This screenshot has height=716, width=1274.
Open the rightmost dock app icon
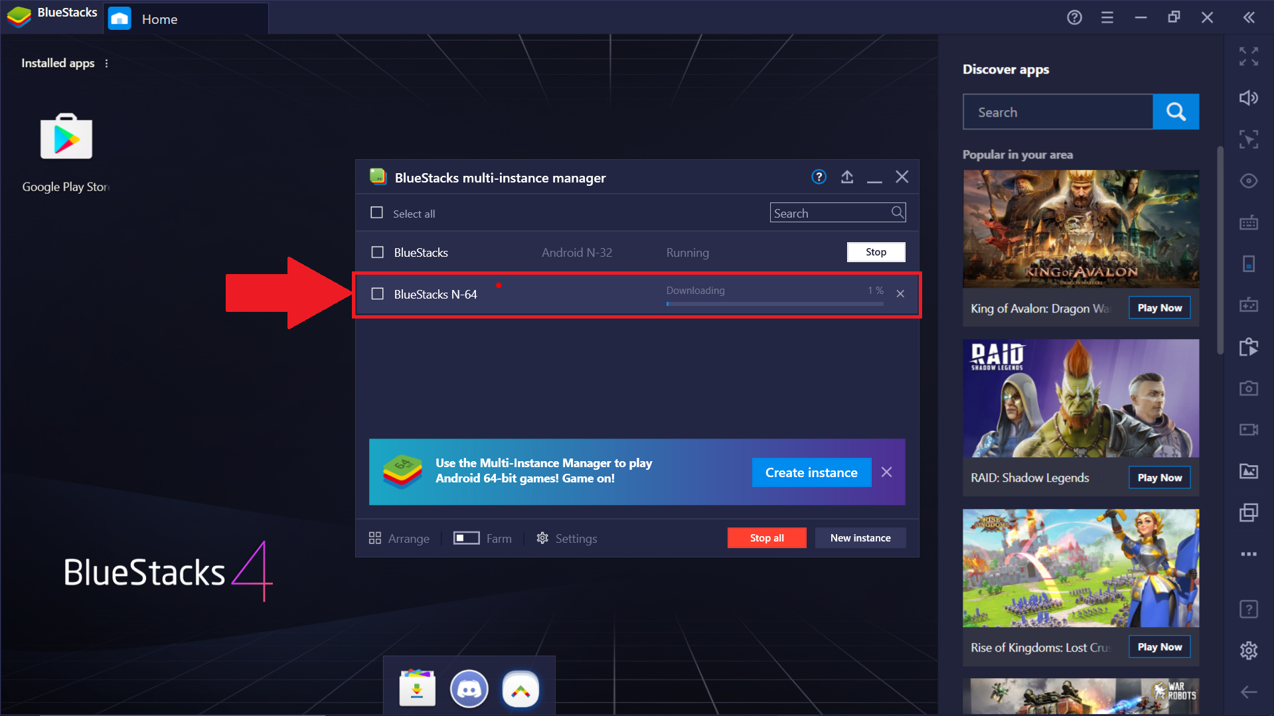click(520, 689)
